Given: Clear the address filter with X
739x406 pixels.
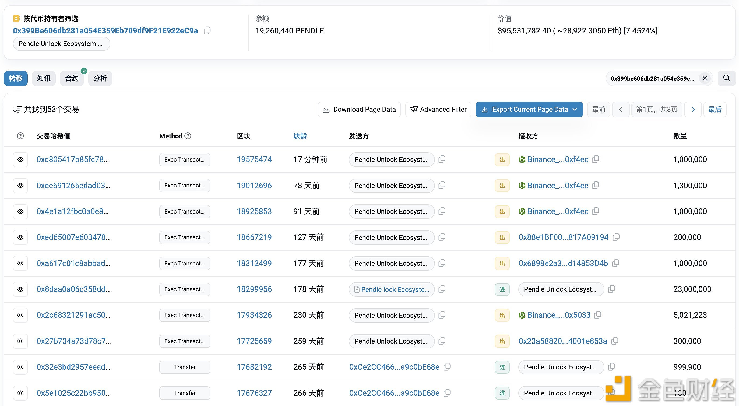Looking at the screenshot, I should (x=705, y=78).
